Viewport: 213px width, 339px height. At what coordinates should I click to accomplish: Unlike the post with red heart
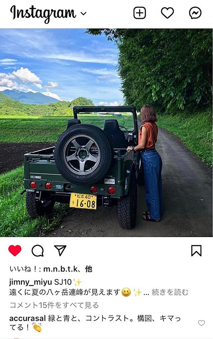15,251
